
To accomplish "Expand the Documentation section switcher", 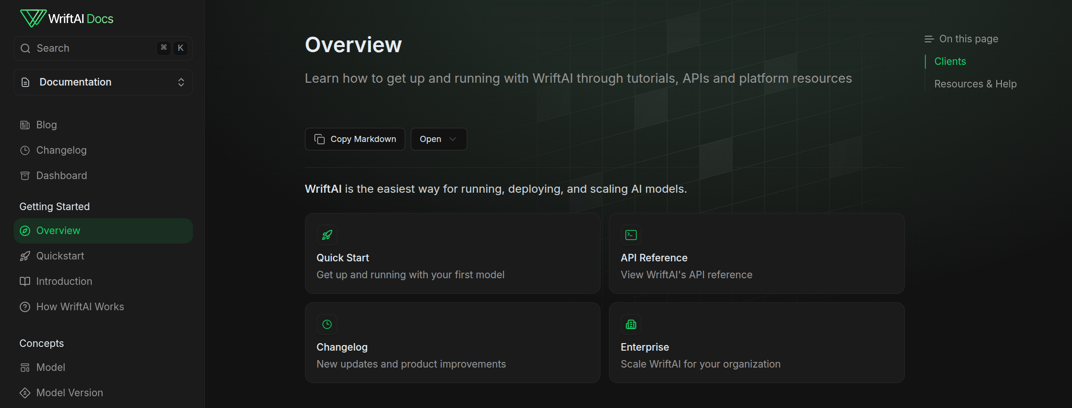I will (x=103, y=82).
